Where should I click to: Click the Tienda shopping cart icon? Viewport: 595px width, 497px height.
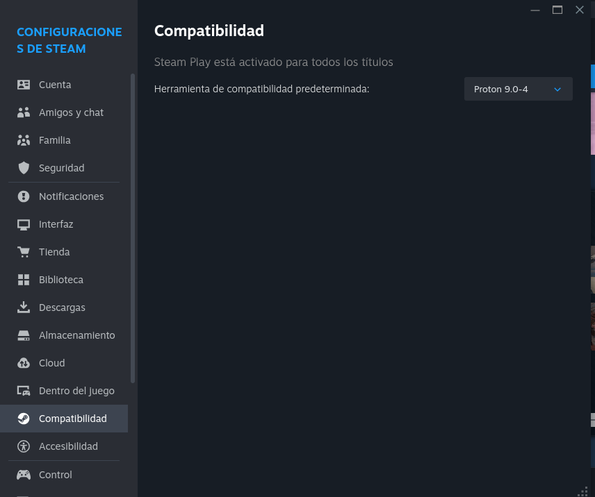click(x=24, y=252)
